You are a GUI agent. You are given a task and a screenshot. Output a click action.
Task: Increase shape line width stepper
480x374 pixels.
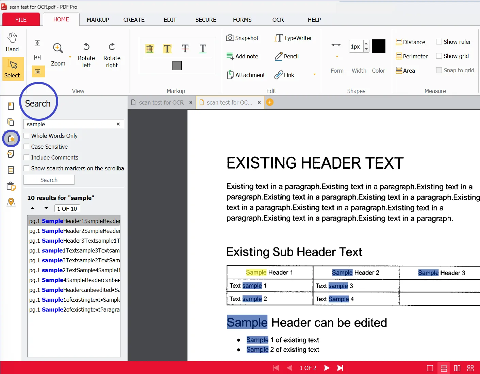(366, 43)
